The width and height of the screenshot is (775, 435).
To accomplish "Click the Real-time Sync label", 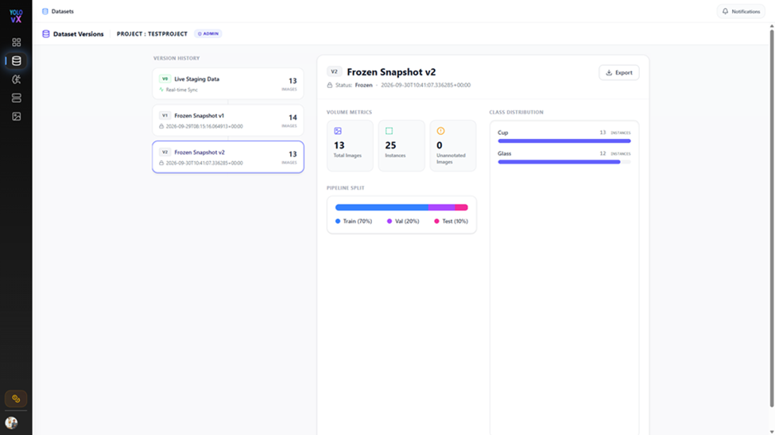I will 181,90.
